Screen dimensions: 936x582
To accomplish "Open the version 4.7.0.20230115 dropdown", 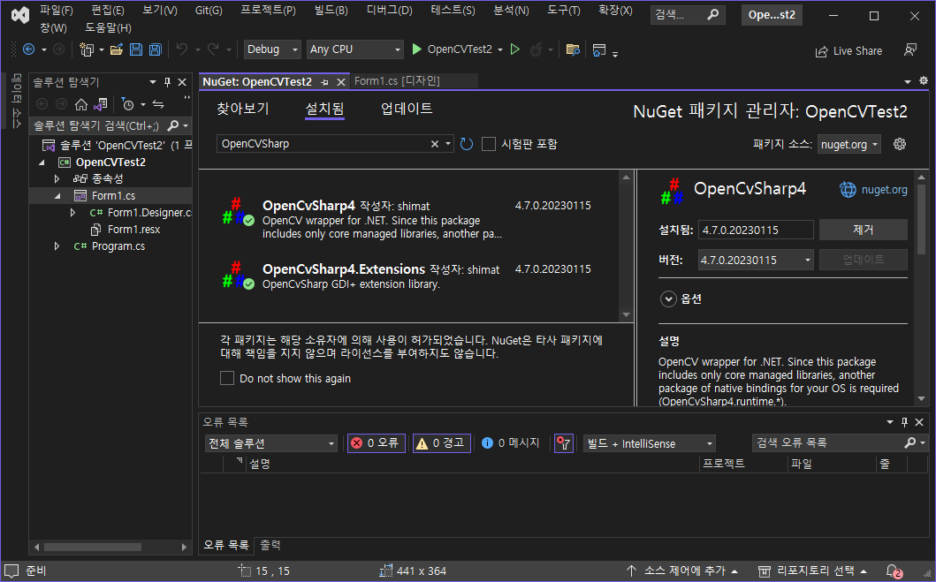I will 756,260.
